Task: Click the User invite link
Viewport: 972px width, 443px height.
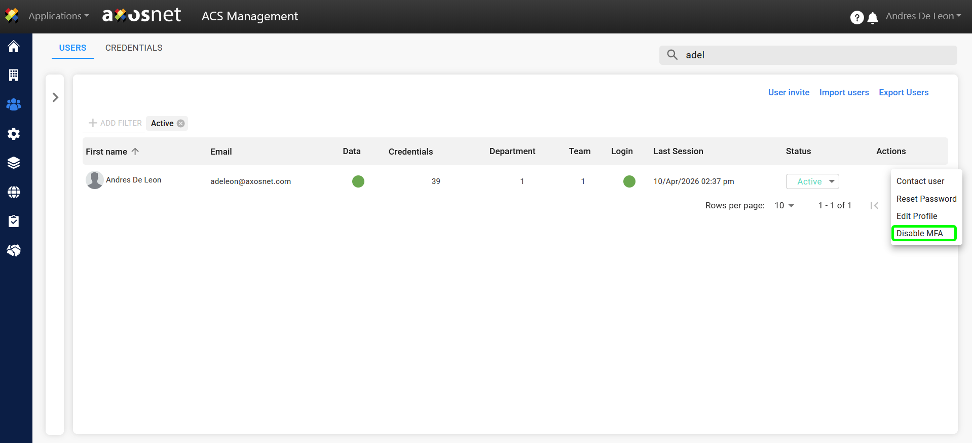Action: [789, 92]
